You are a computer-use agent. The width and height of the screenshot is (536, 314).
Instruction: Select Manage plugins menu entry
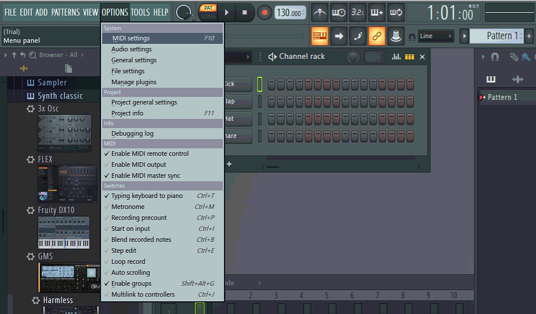pyautogui.click(x=162, y=82)
